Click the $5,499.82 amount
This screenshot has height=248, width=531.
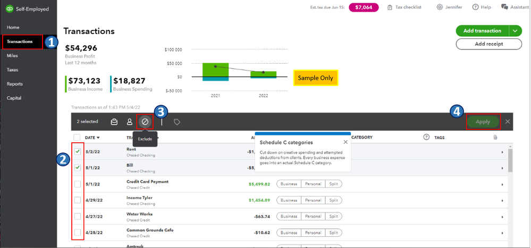pyautogui.click(x=259, y=184)
